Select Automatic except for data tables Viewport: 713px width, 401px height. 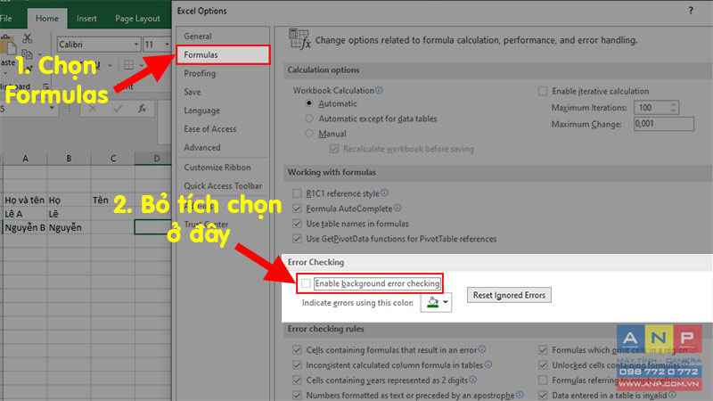309,119
